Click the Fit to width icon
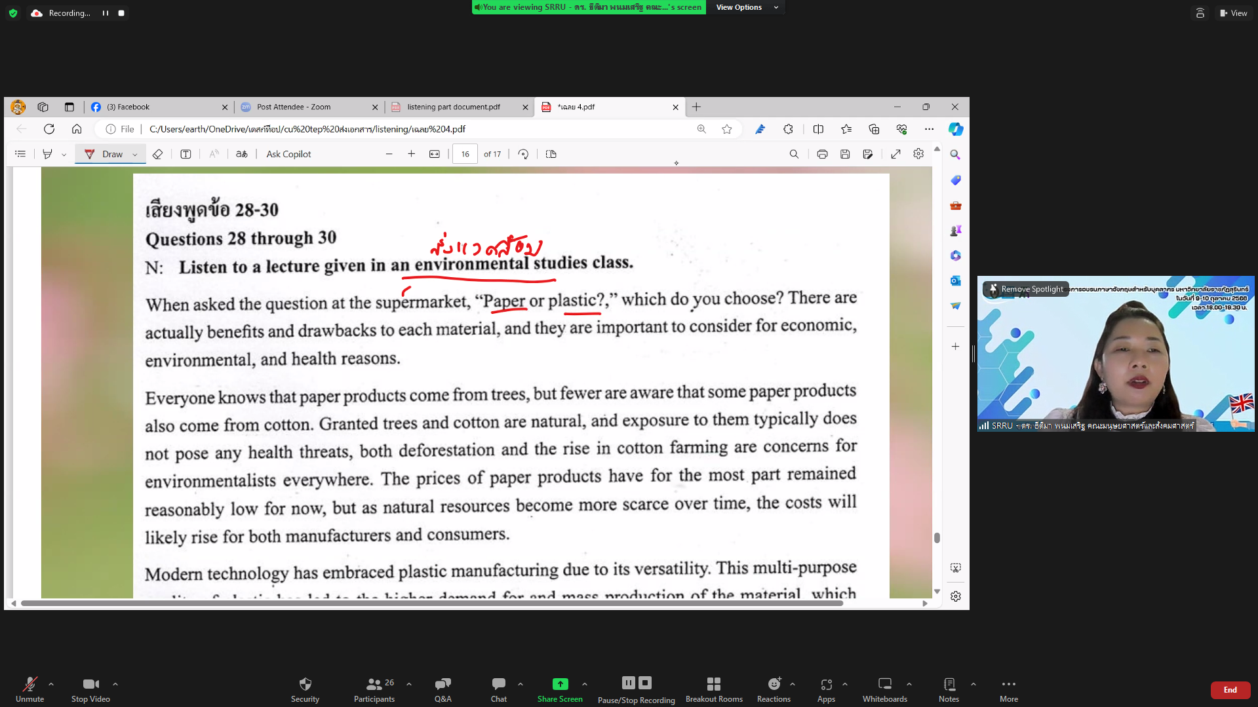1258x707 pixels. tap(434, 154)
